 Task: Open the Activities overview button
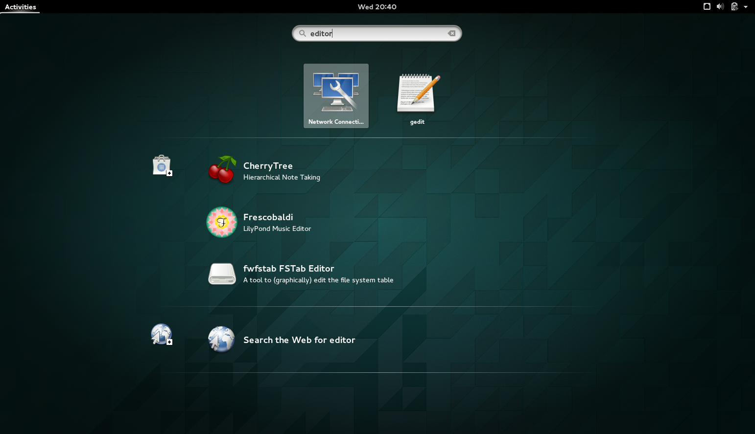pos(21,7)
